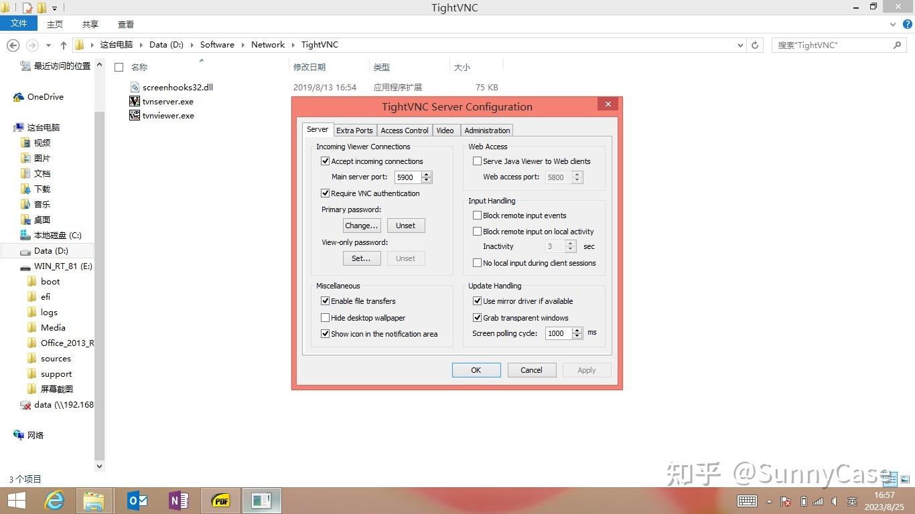Uncheck Accept incoming connections
The image size is (915, 514).
tap(326, 161)
